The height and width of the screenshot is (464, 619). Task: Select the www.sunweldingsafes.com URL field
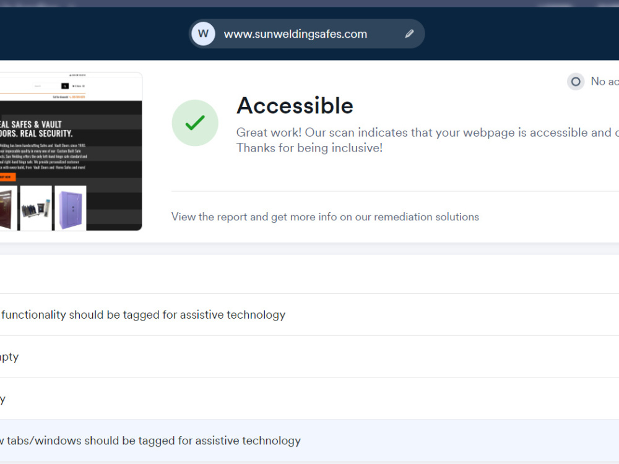(307, 34)
